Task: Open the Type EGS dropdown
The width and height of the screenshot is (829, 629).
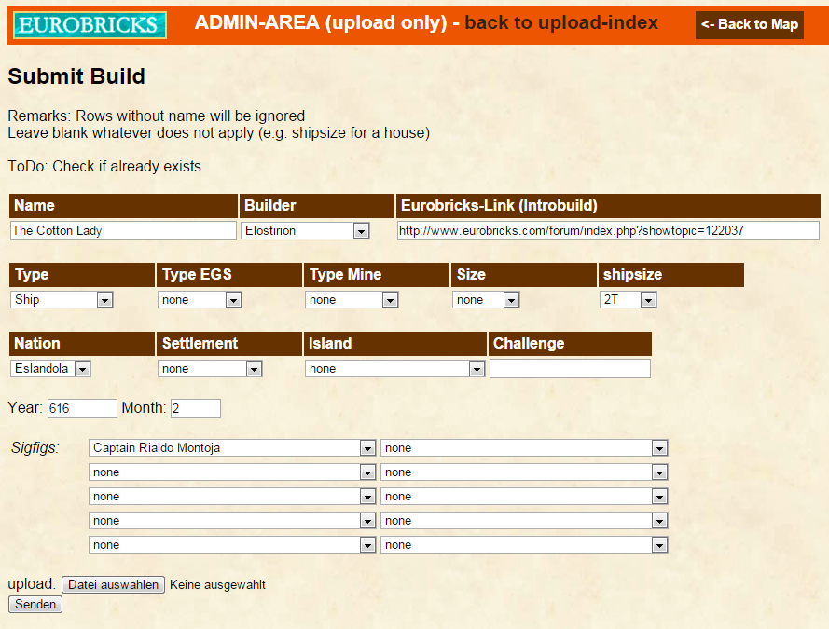Action: pos(200,300)
